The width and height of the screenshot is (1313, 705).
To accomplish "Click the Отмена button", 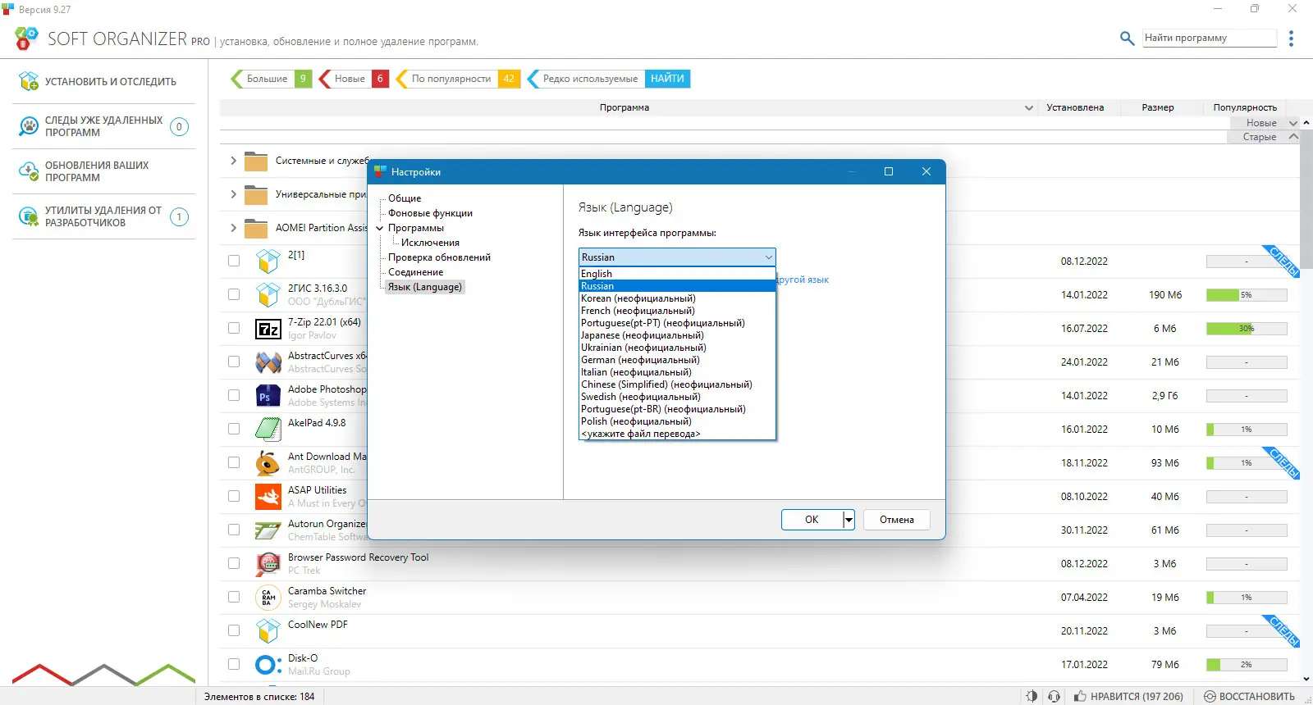I will [x=897, y=520].
